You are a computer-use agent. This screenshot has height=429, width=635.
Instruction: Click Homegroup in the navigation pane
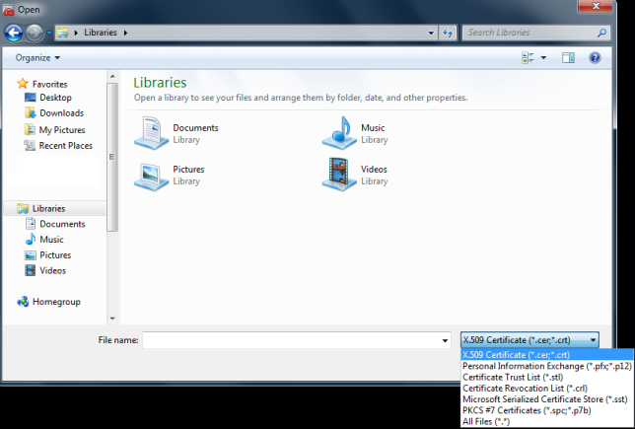tap(55, 302)
